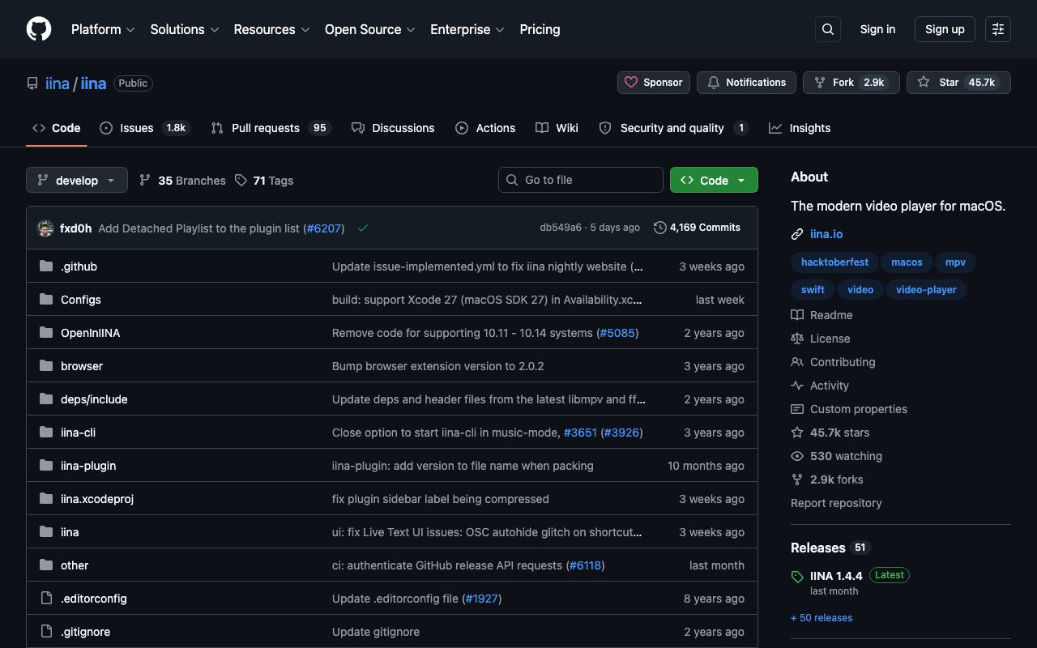Open the iina owner link in breadcrumb
The image size is (1037, 648).
pos(58,83)
